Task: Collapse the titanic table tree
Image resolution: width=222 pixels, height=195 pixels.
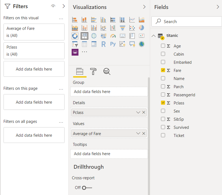Action: 154,36
